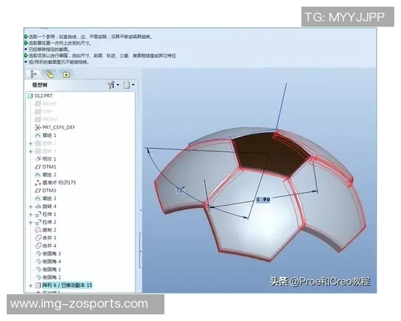Expand the 阵列 6 pattern node
The height and width of the screenshot is (321, 401).
[31, 285]
